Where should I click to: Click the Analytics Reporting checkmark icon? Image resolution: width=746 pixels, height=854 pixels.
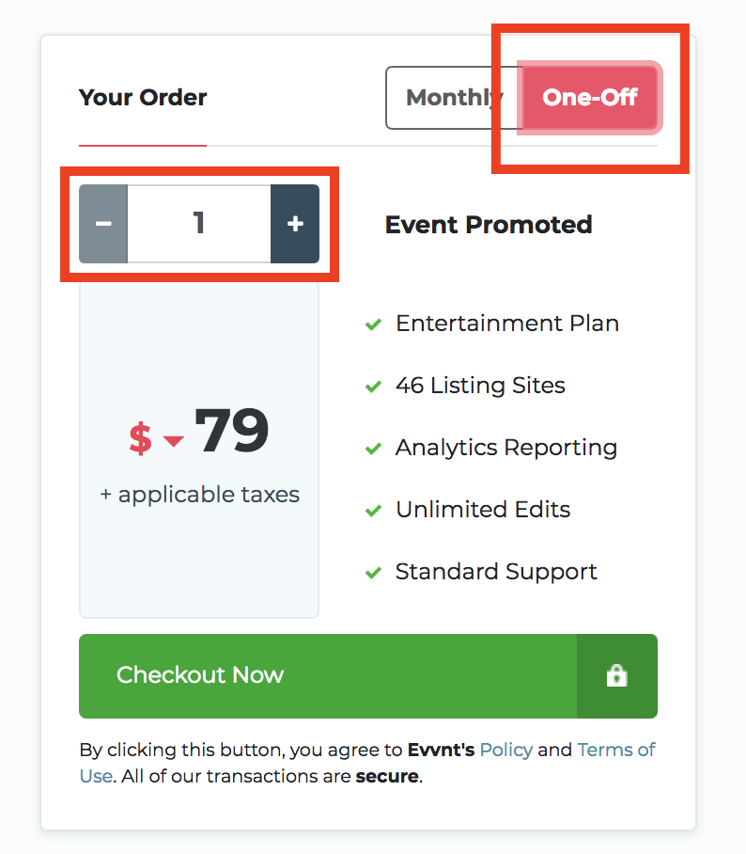coord(373,449)
